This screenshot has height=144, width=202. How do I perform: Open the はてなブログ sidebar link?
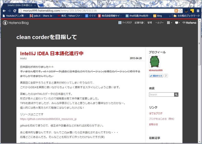point(156,113)
